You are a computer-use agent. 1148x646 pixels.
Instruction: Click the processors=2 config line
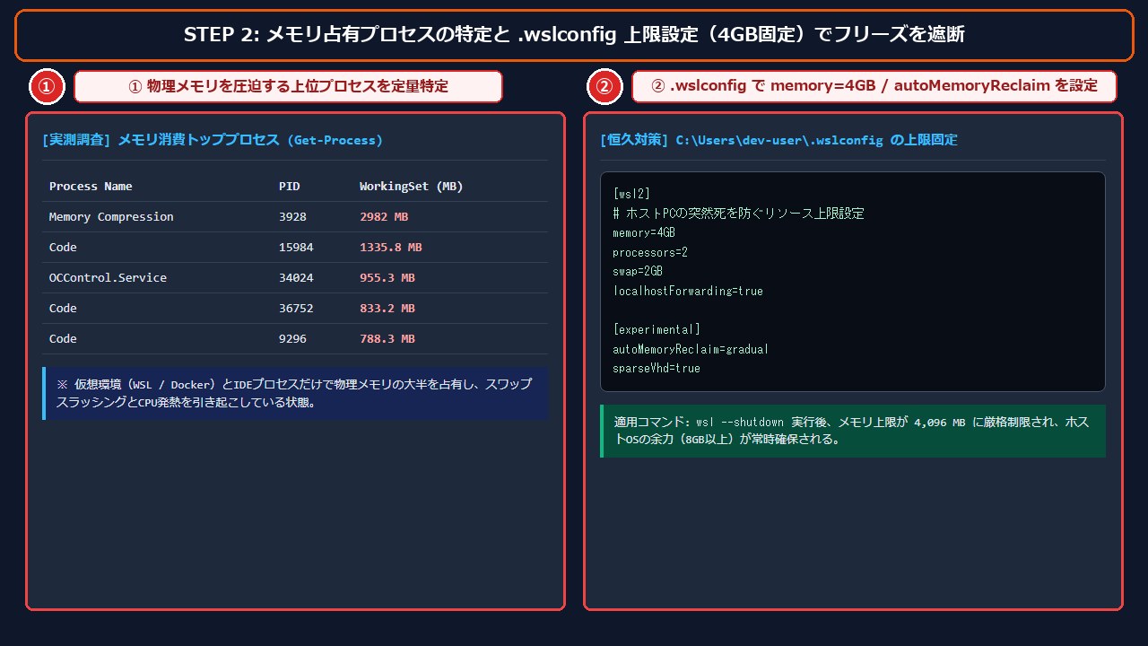point(650,253)
